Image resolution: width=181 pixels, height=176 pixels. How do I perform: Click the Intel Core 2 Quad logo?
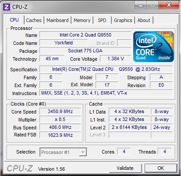pyautogui.click(x=153, y=46)
